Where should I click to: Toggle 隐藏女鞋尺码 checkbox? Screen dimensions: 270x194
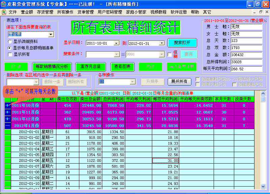tap(198, 84)
